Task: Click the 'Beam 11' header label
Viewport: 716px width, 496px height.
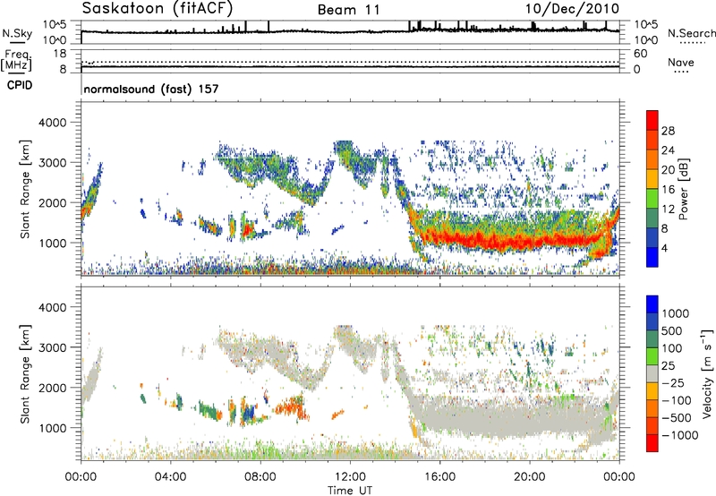Action: 349,10
